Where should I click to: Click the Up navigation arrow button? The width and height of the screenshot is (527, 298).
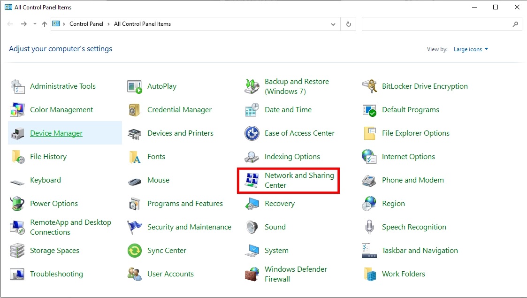coord(45,24)
